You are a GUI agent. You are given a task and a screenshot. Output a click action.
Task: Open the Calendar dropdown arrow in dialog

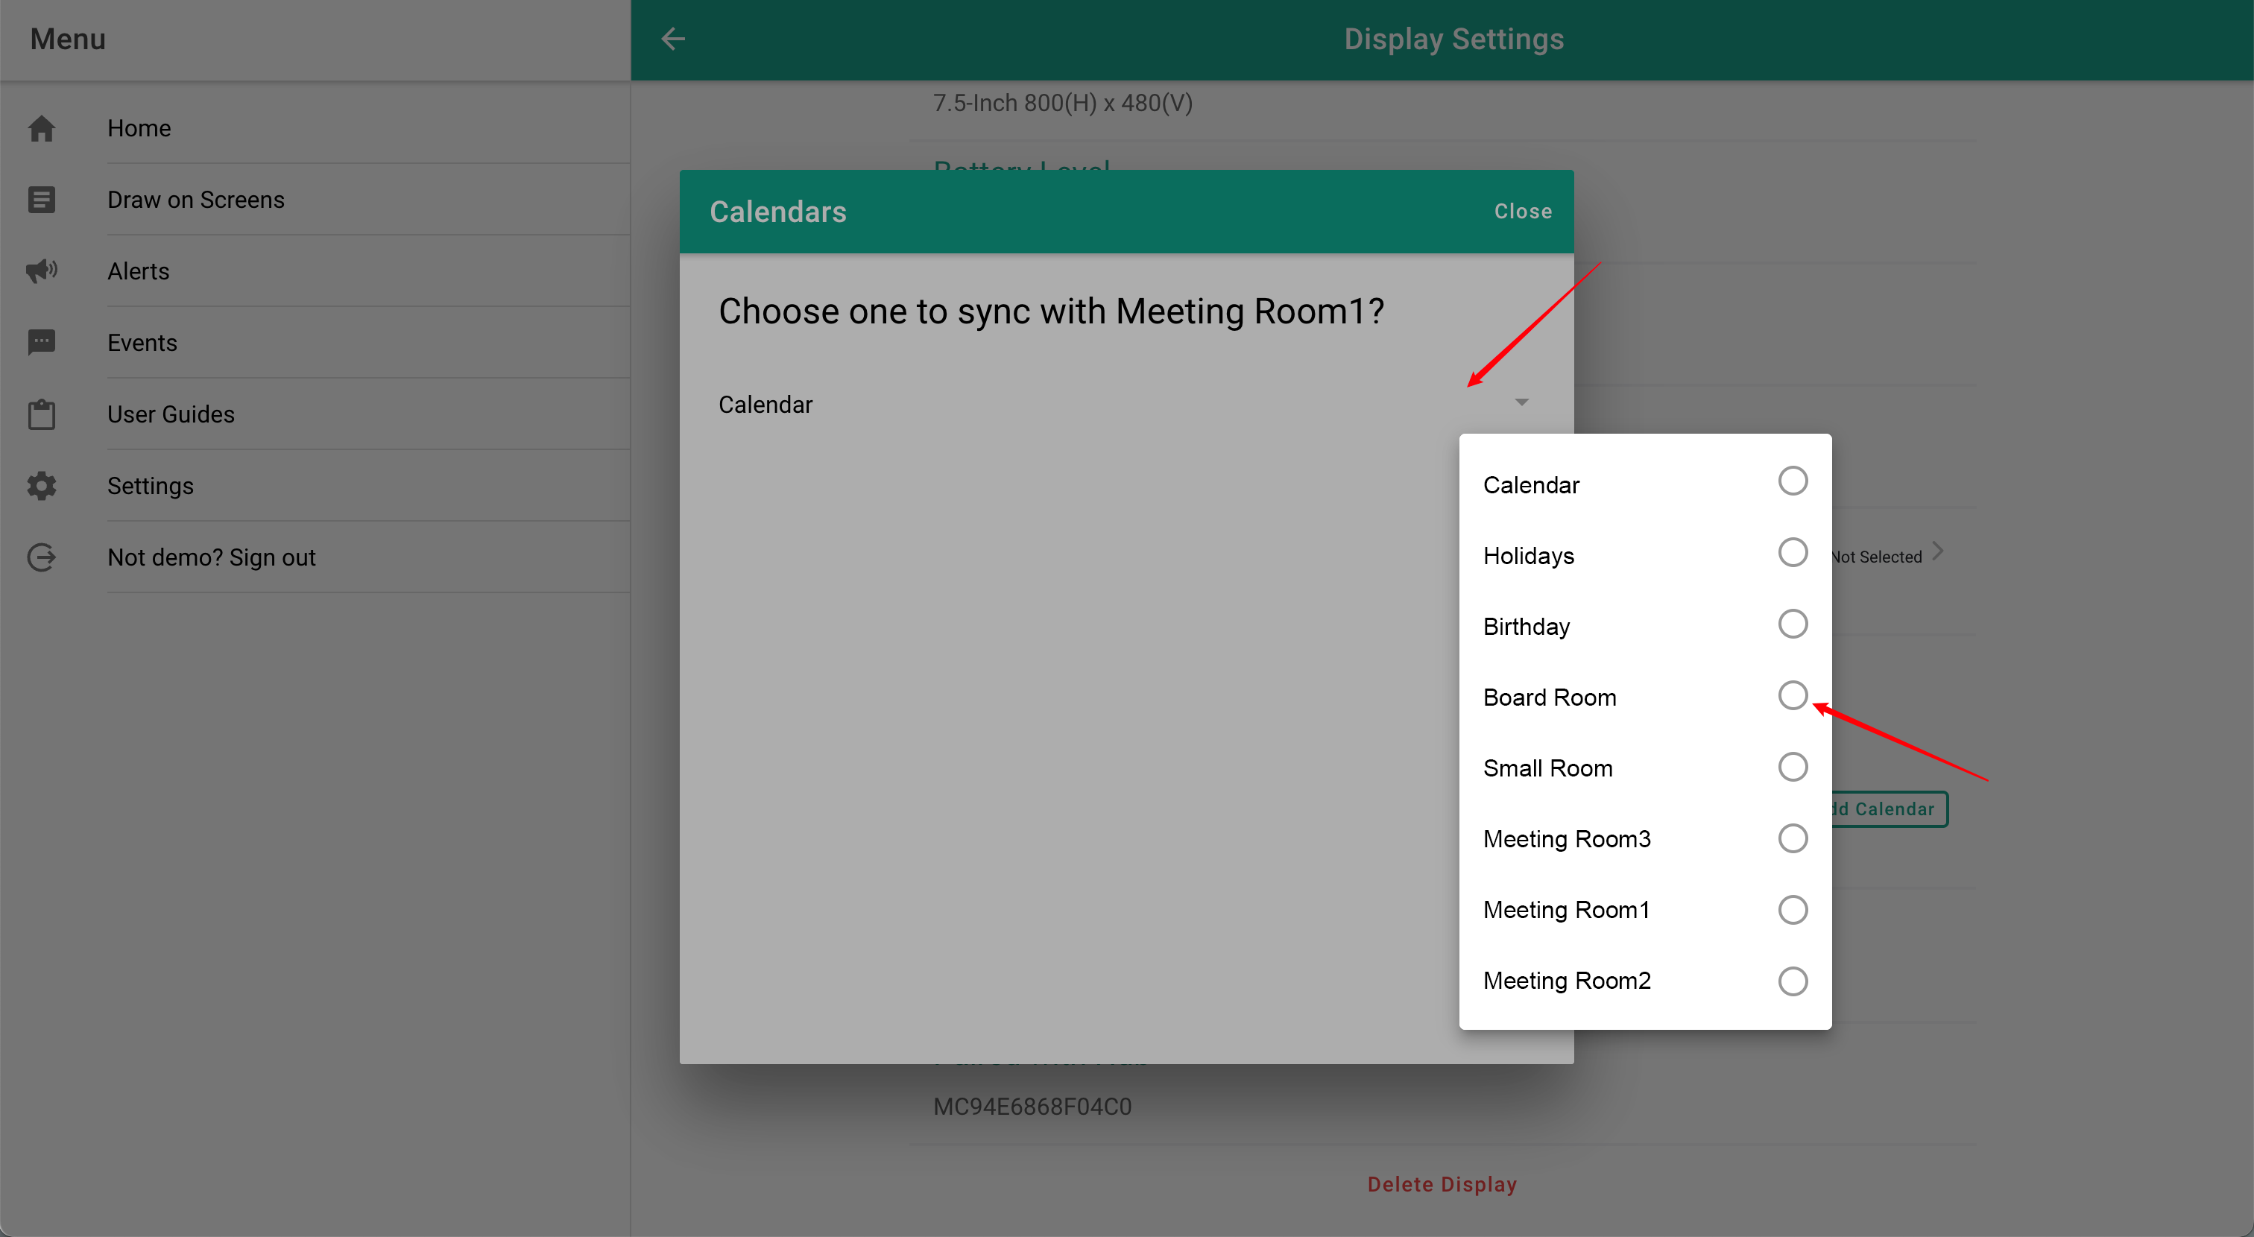[x=1521, y=402]
